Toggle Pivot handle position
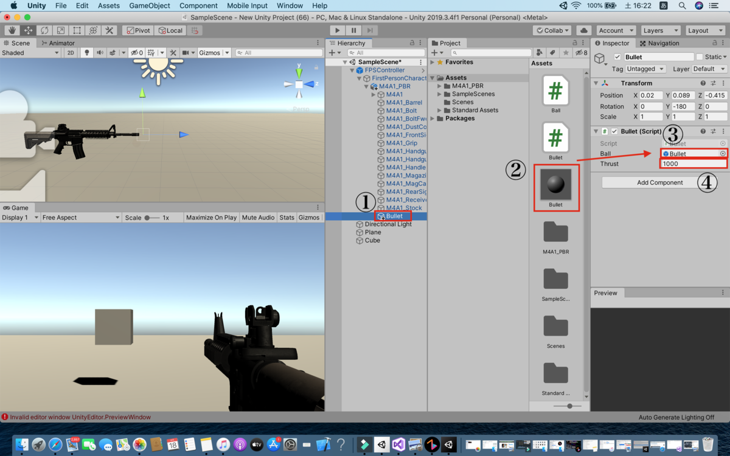Image resolution: width=730 pixels, height=456 pixels. 138,30
